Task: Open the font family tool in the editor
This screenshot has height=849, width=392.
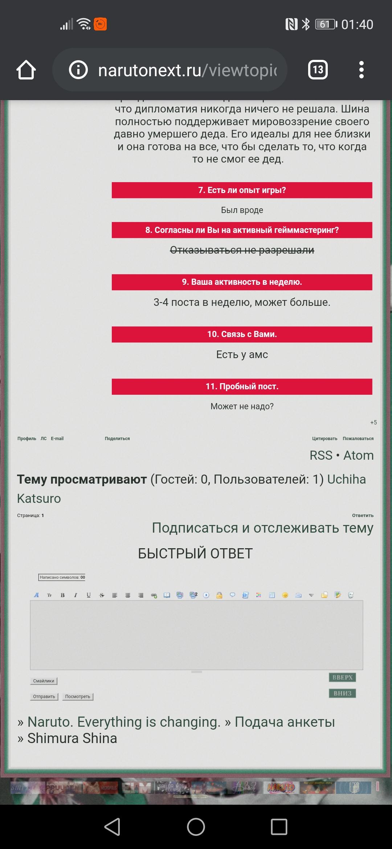Action: pos(36,595)
